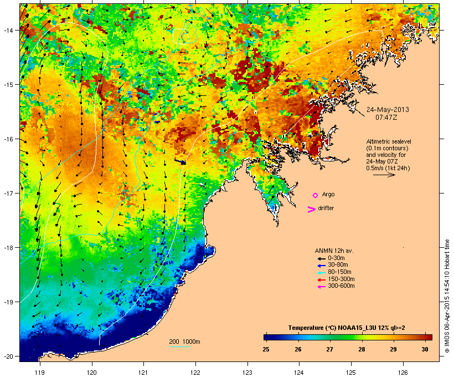Select the time label 07:47Z
454x377 pixels.
tap(386, 118)
